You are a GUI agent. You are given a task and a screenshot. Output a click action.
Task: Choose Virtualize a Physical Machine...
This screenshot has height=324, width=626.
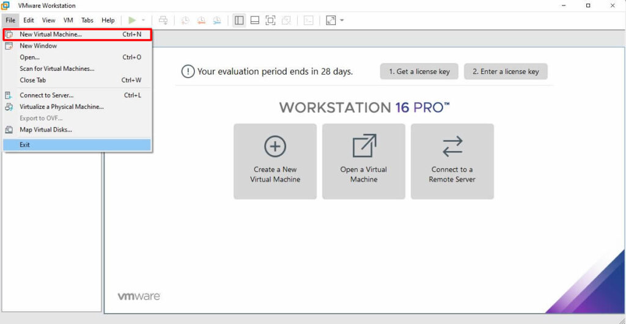pyautogui.click(x=78, y=107)
